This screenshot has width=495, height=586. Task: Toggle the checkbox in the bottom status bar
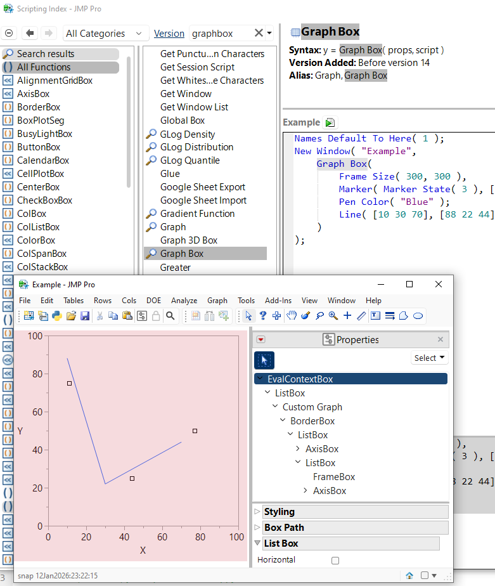[x=424, y=575]
